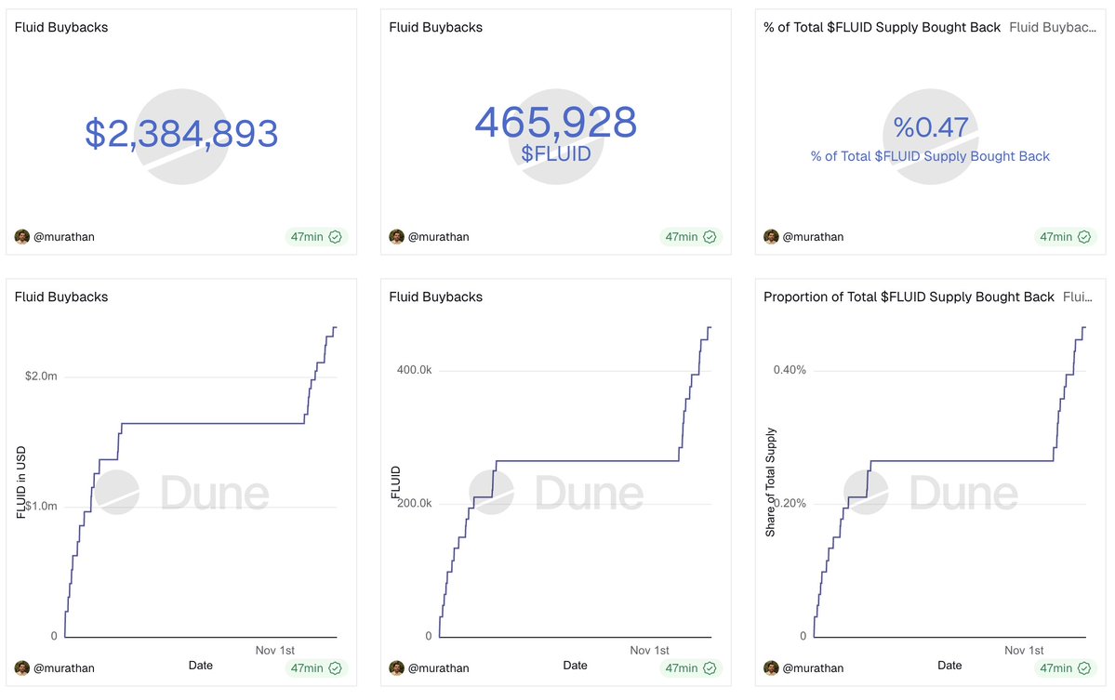Click the verified checkmark next to first 47min badge
This screenshot has height=700, width=1115.
pyautogui.click(x=335, y=237)
